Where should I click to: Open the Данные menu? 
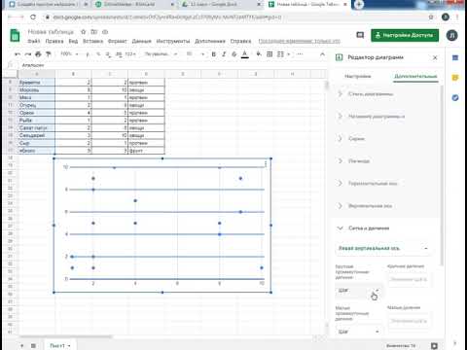click(x=142, y=41)
